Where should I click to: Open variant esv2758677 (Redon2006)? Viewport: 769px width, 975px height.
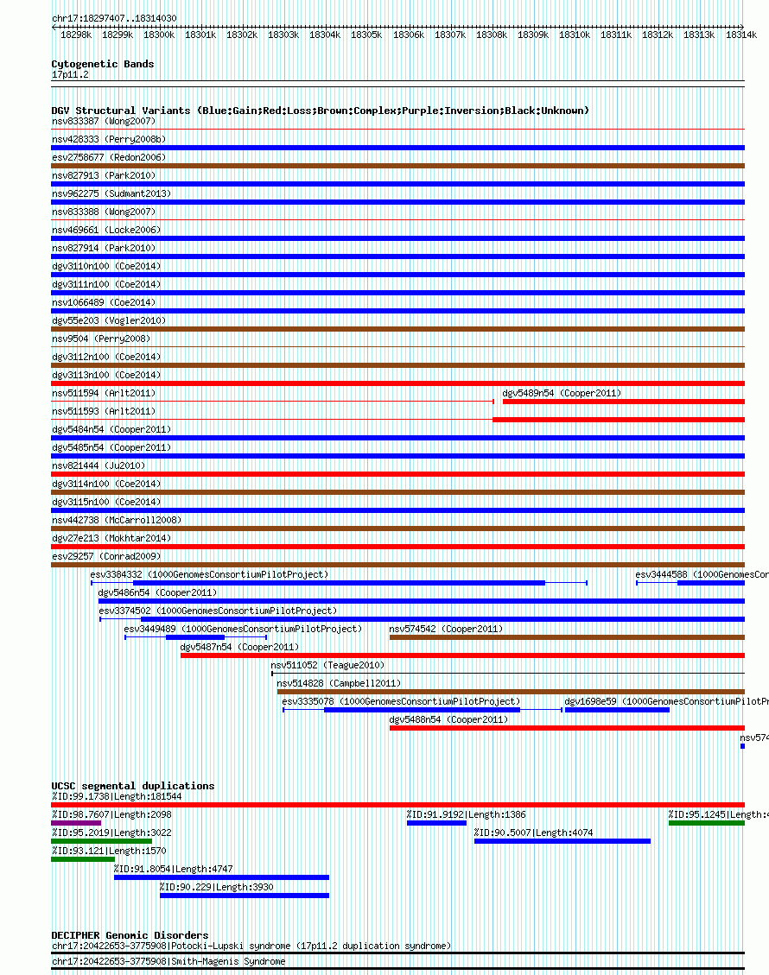[109, 157]
